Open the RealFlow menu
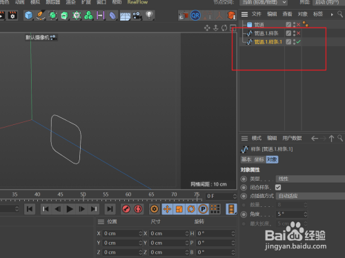The height and width of the screenshot is (258, 345). 137,2
